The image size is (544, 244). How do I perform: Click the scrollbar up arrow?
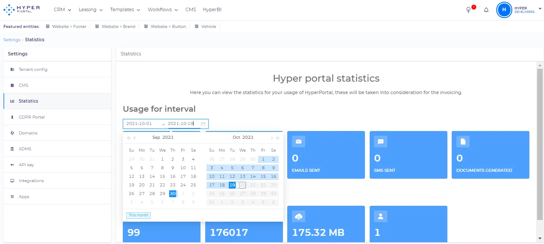540,65
